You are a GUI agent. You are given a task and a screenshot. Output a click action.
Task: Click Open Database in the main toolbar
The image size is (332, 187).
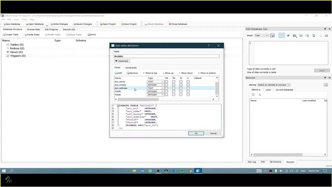pos(35,24)
